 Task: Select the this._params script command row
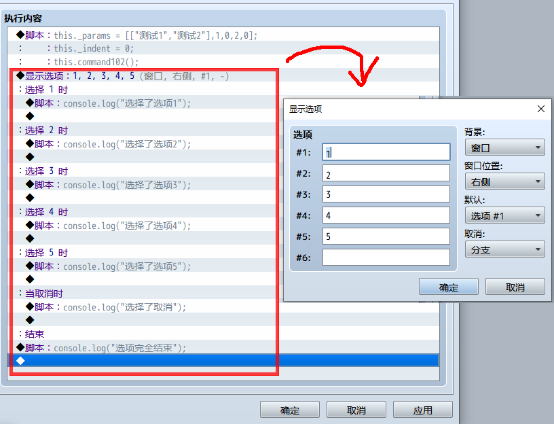[223, 35]
